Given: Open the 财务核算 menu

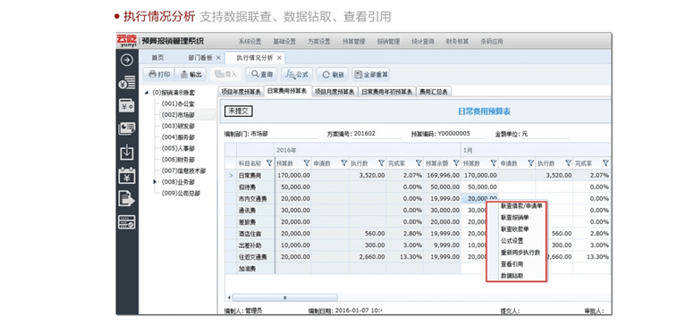Looking at the screenshot, I should (457, 42).
